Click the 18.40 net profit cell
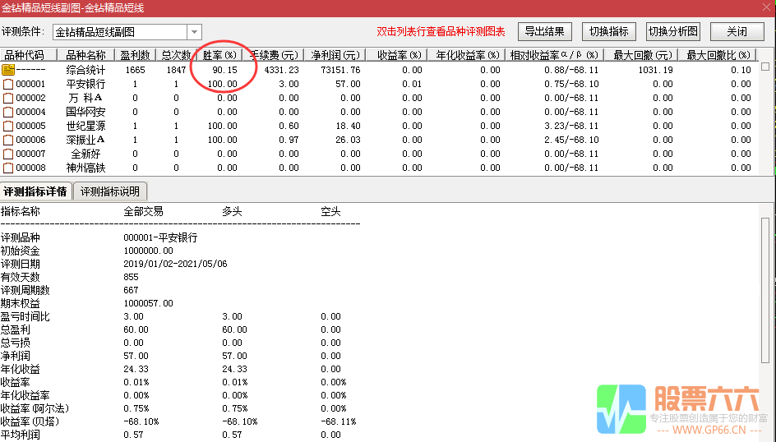Viewport: 776px width, 442px height. click(x=348, y=126)
